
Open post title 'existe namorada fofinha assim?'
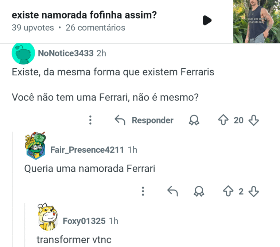[x=84, y=16]
